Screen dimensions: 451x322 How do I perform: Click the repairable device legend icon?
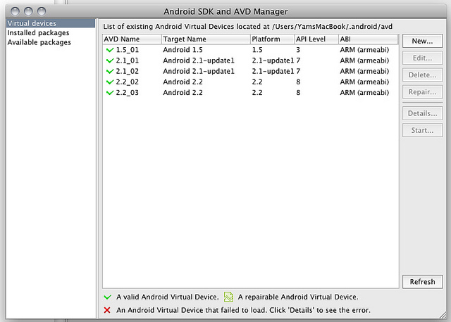[228, 297]
